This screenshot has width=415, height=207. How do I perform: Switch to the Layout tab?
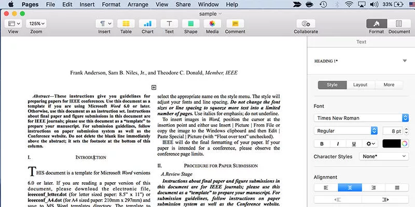pyautogui.click(x=360, y=85)
